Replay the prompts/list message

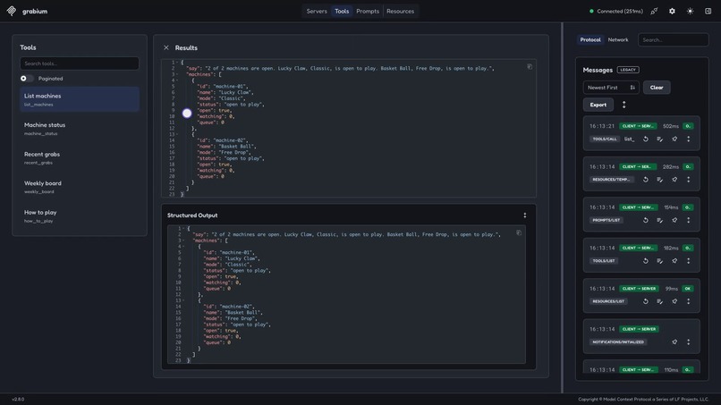click(645, 220)
